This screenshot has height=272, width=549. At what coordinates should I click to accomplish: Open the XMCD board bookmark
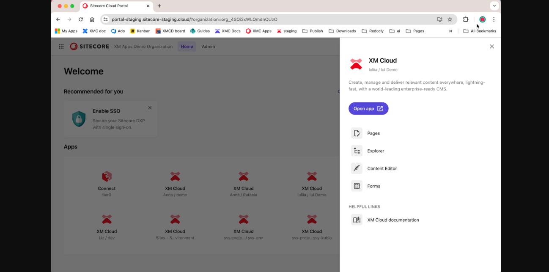[x=170, y=31]
